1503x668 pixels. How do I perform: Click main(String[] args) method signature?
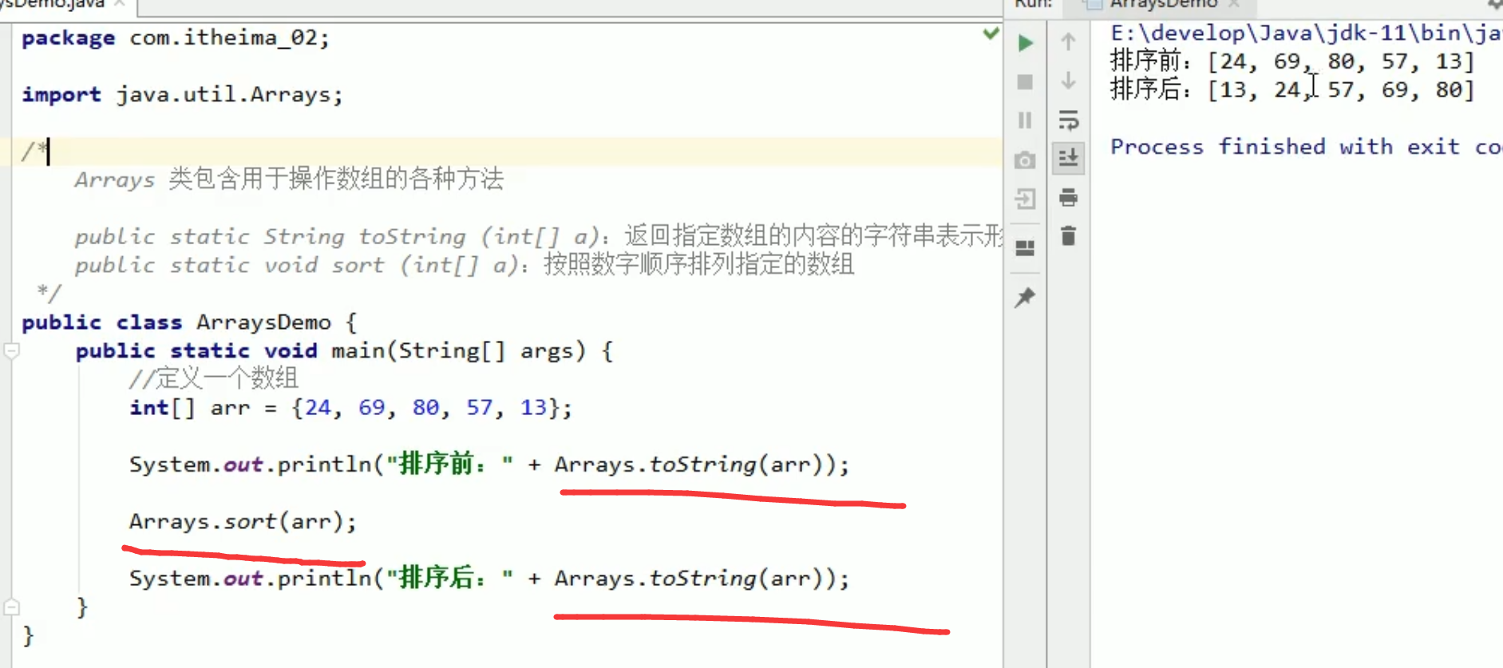pyautogui.click(x=458, y=350)
